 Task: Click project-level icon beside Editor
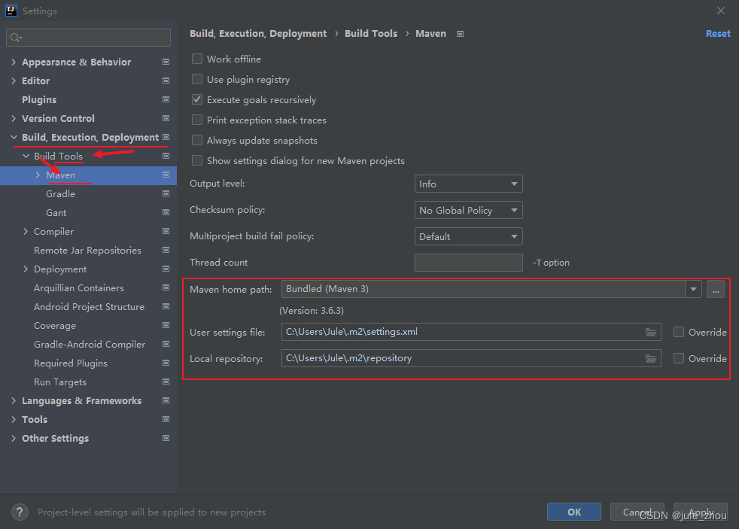(166, 81)
